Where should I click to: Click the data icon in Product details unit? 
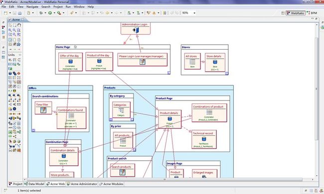tap(169, 119)
